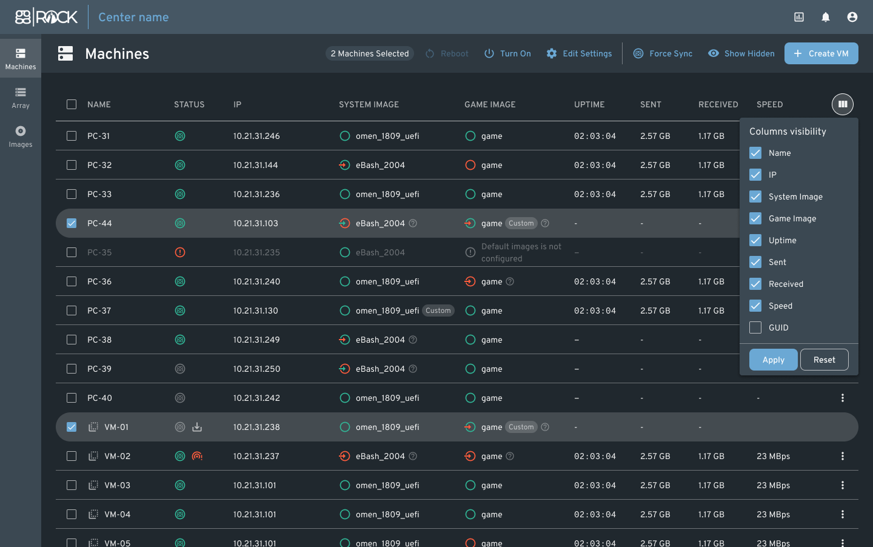Switch to the Images sidebar section
873x547 pixels.
click(21, 136)
